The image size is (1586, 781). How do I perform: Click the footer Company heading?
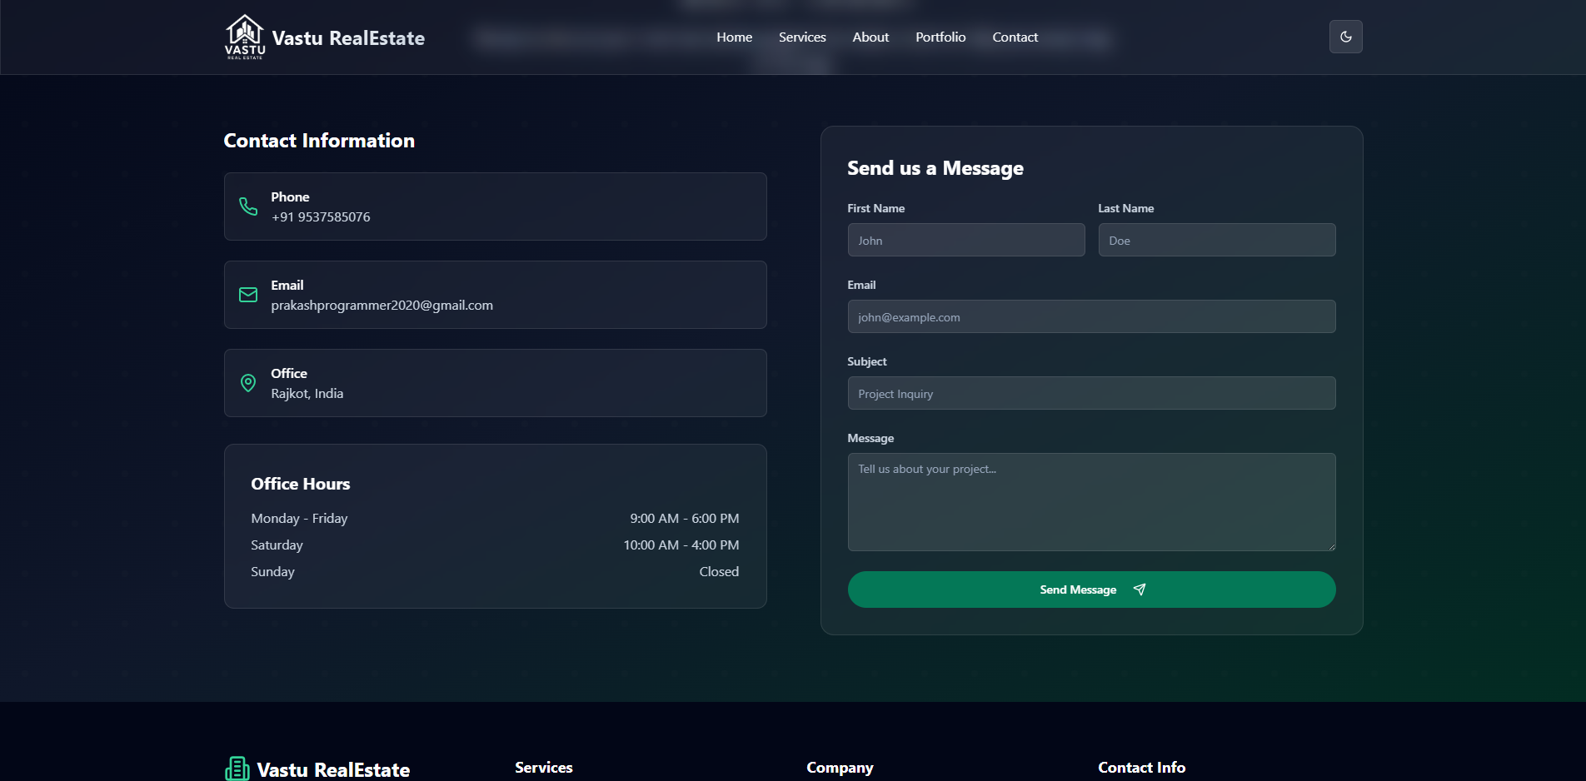(840, 768)
